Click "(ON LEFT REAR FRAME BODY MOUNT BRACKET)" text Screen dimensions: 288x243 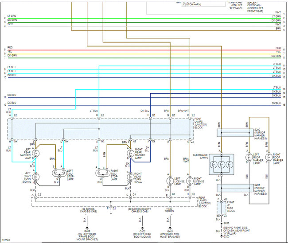(x=87, y=237)
